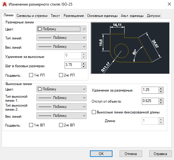The width and height of the screenshot is (174, 160).
Task: Click the AutoCAD logo icon in title bar
Action: pyautogui.click(x=5, y=4)
